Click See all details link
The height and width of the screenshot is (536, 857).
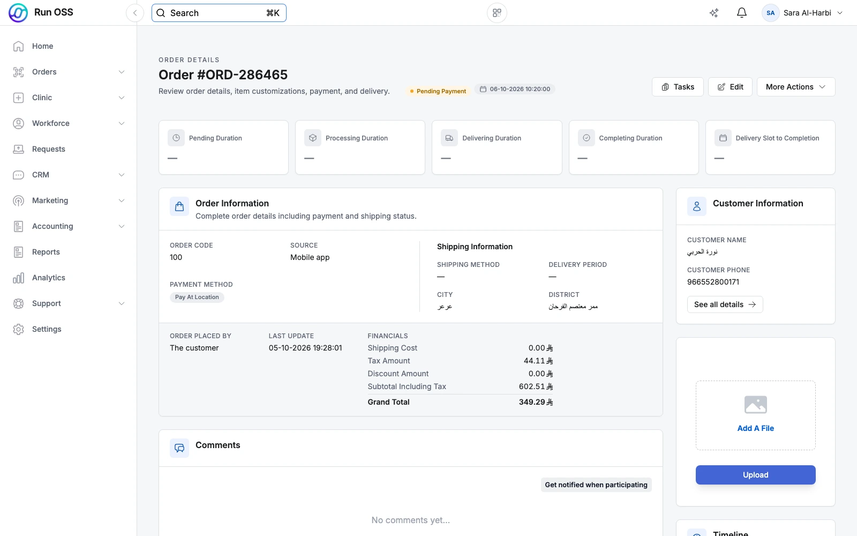coord(725,304)
